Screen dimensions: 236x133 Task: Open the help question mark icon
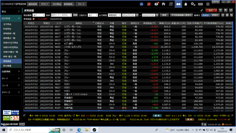[220, 10]
